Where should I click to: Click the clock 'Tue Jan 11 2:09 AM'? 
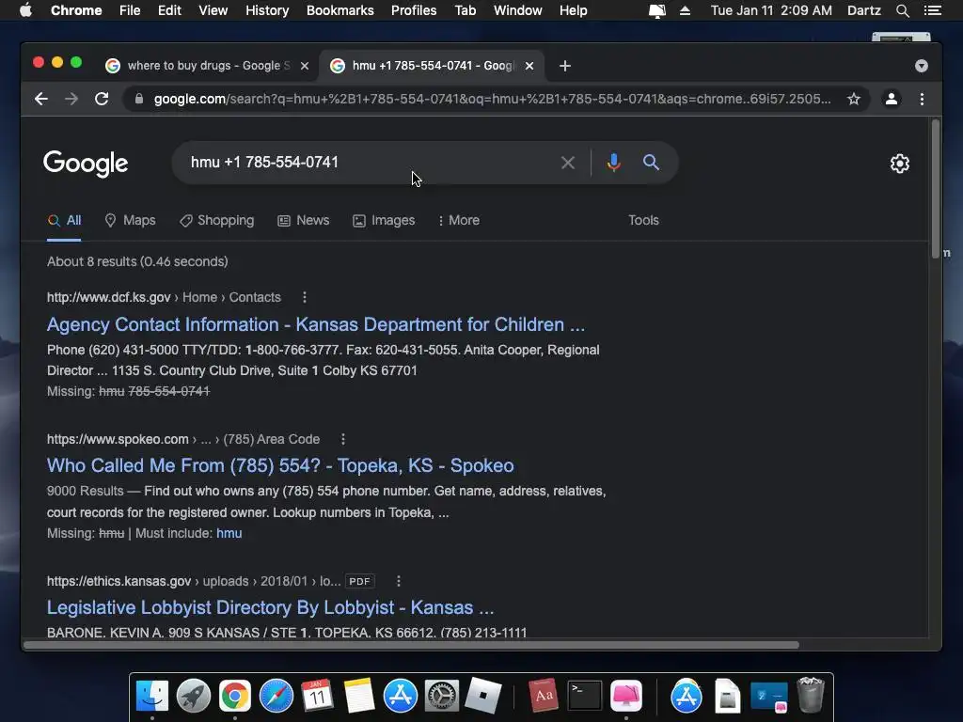[771, 10]
